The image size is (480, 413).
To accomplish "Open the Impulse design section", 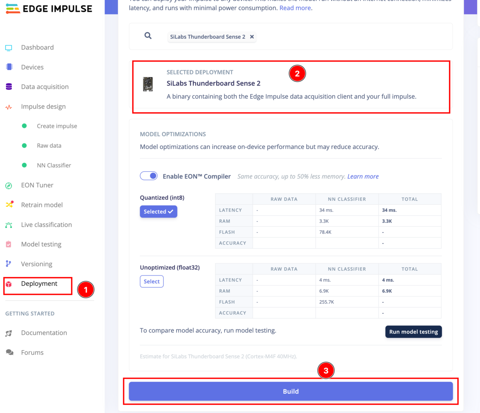I will click(43, 107).
